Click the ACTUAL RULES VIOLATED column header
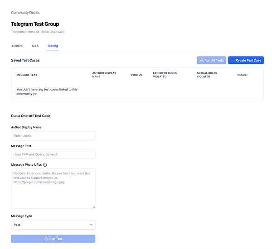 [207, 75]
